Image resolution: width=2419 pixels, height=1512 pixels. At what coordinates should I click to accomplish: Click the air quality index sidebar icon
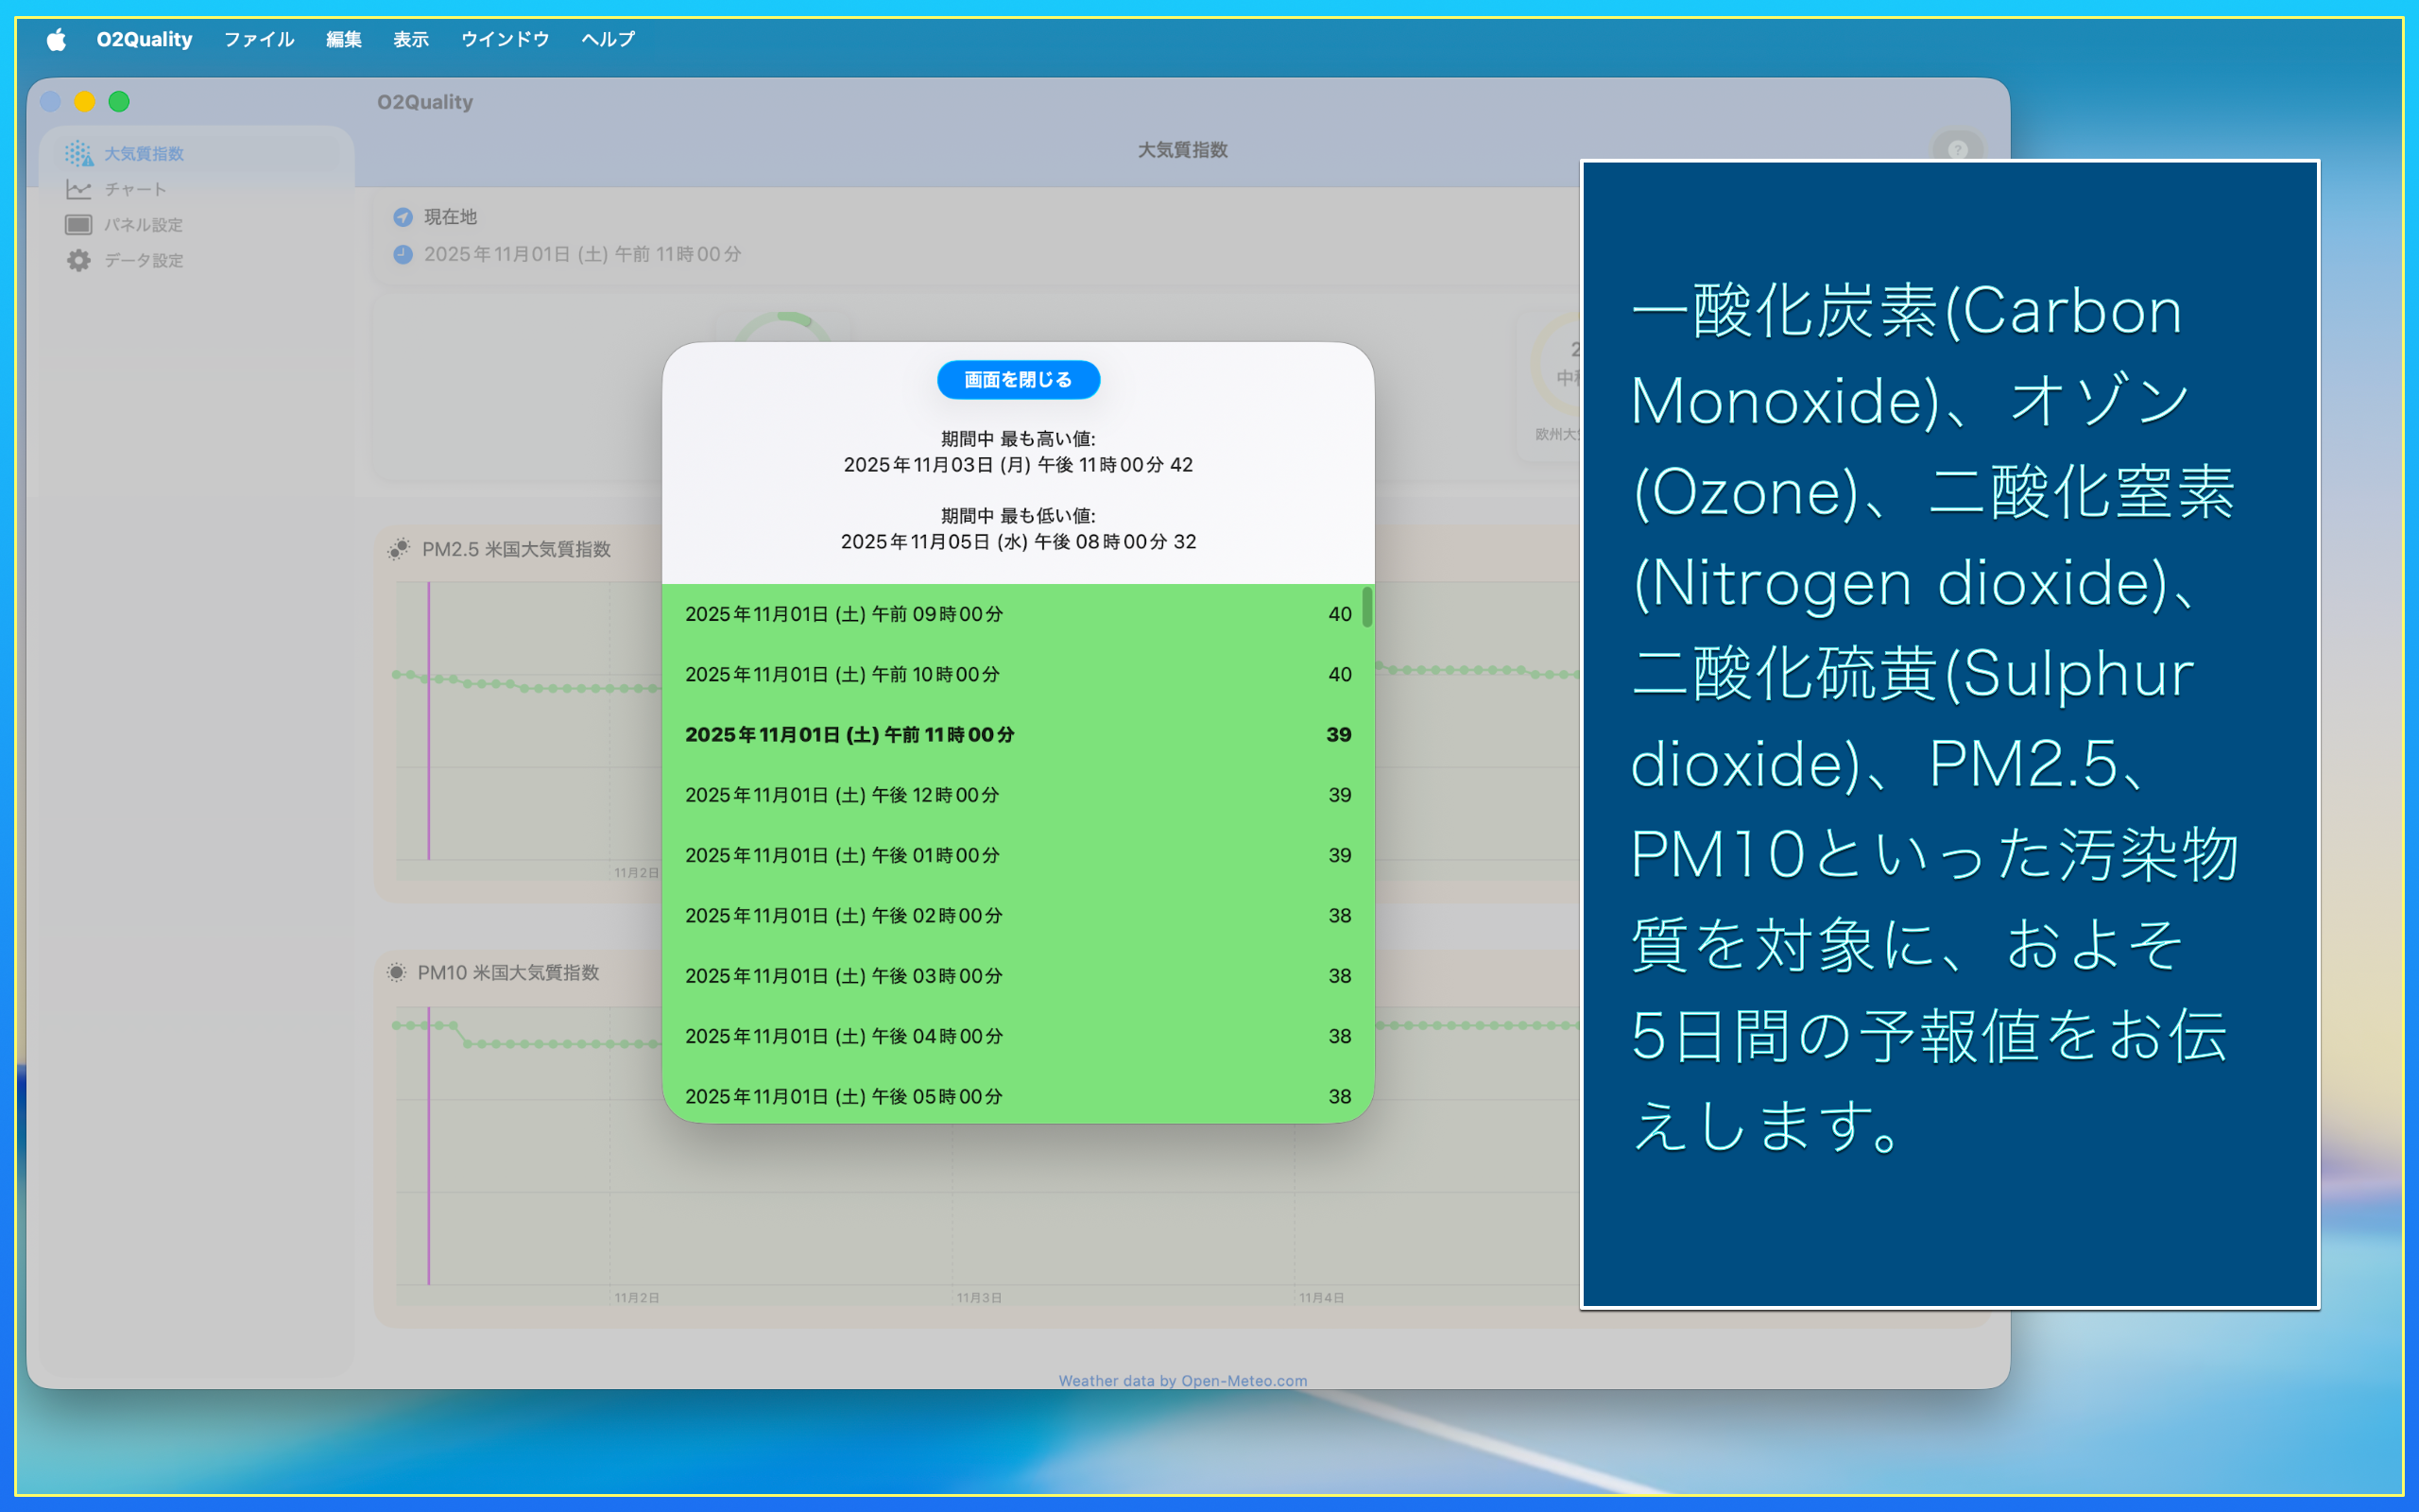79,154
